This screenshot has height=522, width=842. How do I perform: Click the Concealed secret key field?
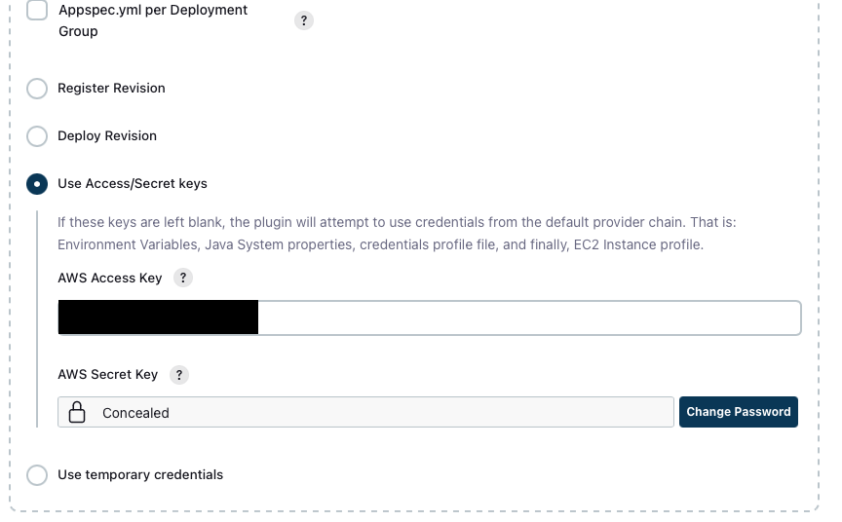click(365, 412)
